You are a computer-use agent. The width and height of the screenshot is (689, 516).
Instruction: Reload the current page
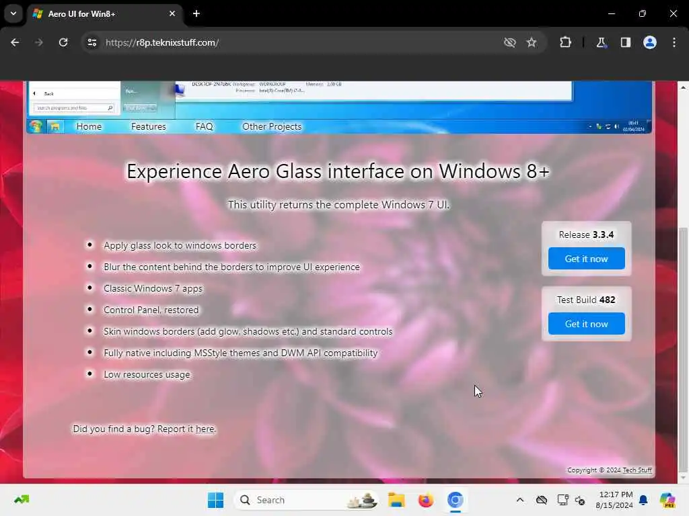(63, 42)
